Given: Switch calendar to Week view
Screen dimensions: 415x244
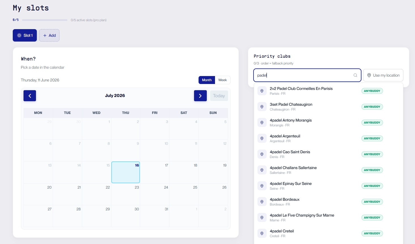Looking at the screenshot, I should (x=222, y=80).
